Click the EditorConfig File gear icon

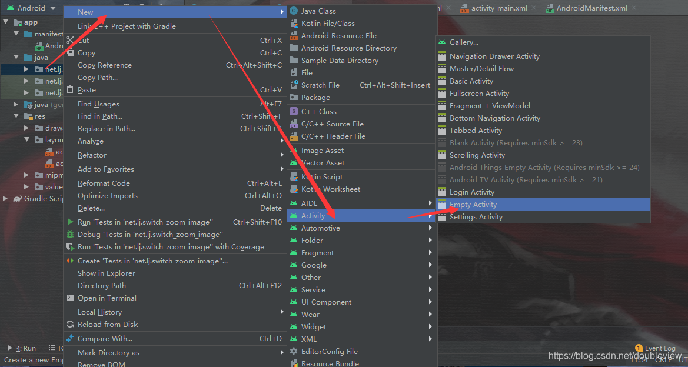tap(294, 351)
